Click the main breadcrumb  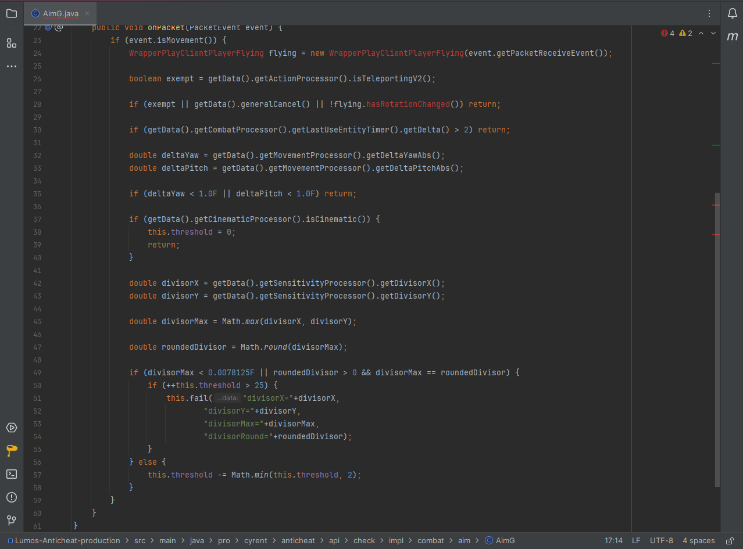pos(167,540)
